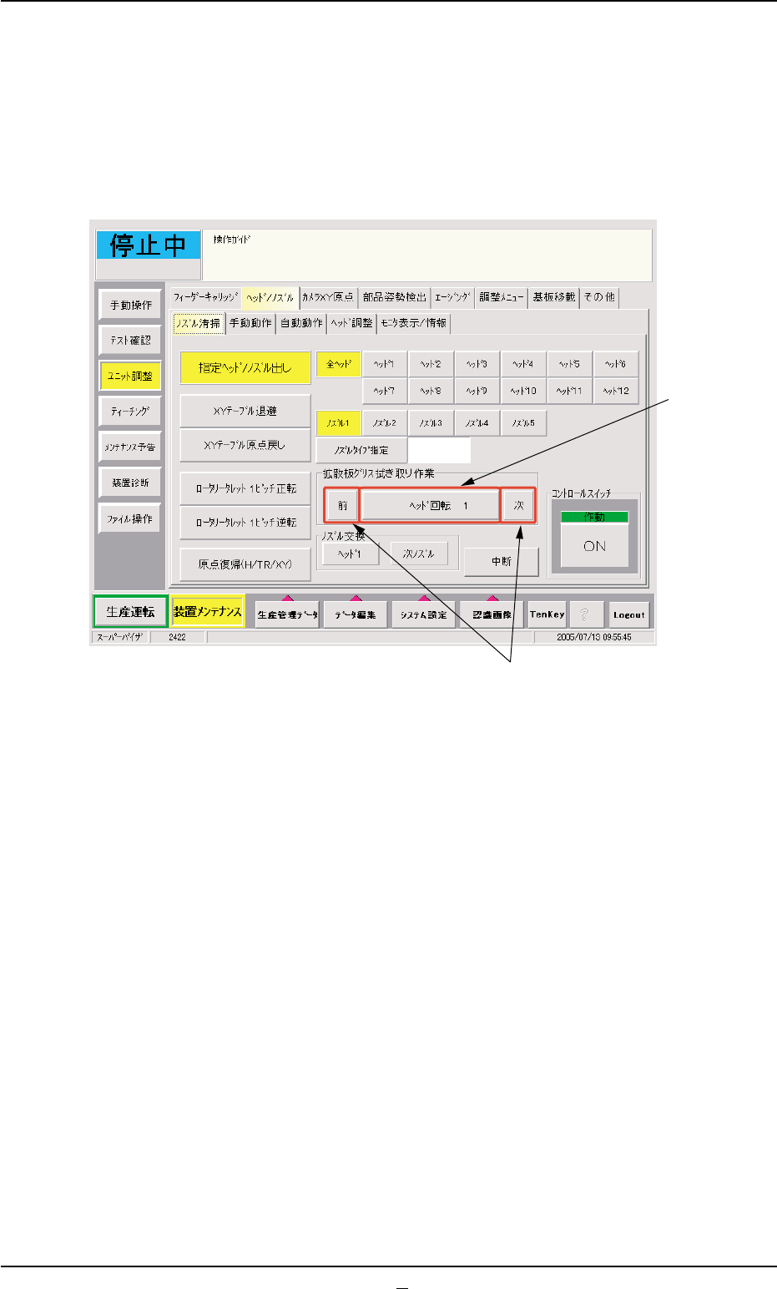Select the ヘッド調整 sub-tab
Viewport: 777px width, 1289px height.
click(352, 323)
